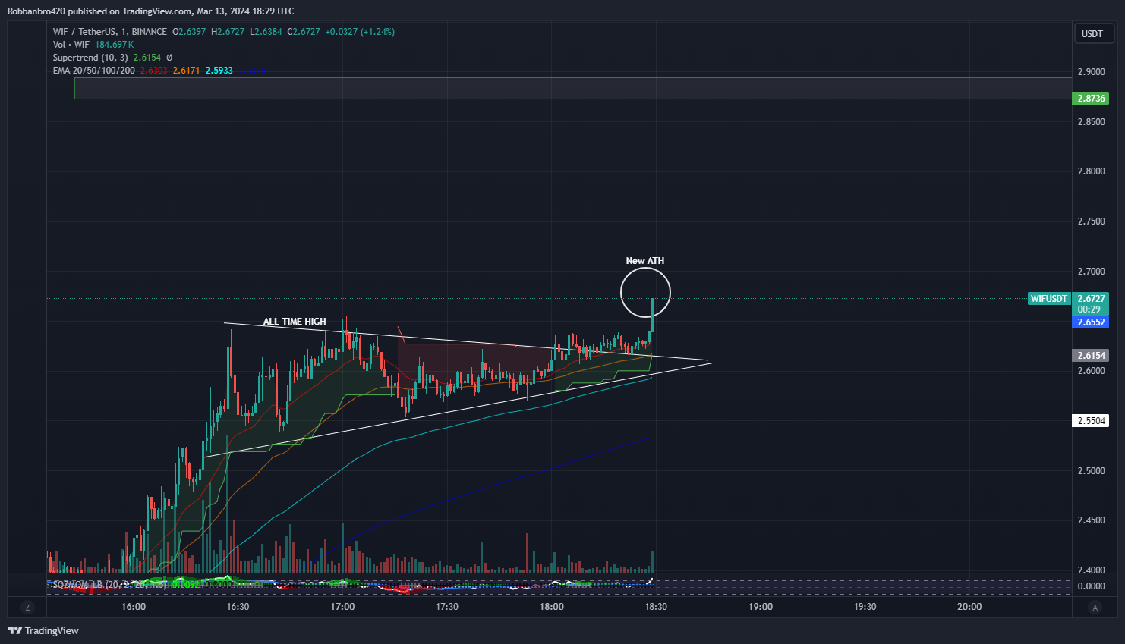Click the Supertrend value 2.6154 in legend
The width and height of the screenshot is (1125, 644).
click(x=147, y=58)
